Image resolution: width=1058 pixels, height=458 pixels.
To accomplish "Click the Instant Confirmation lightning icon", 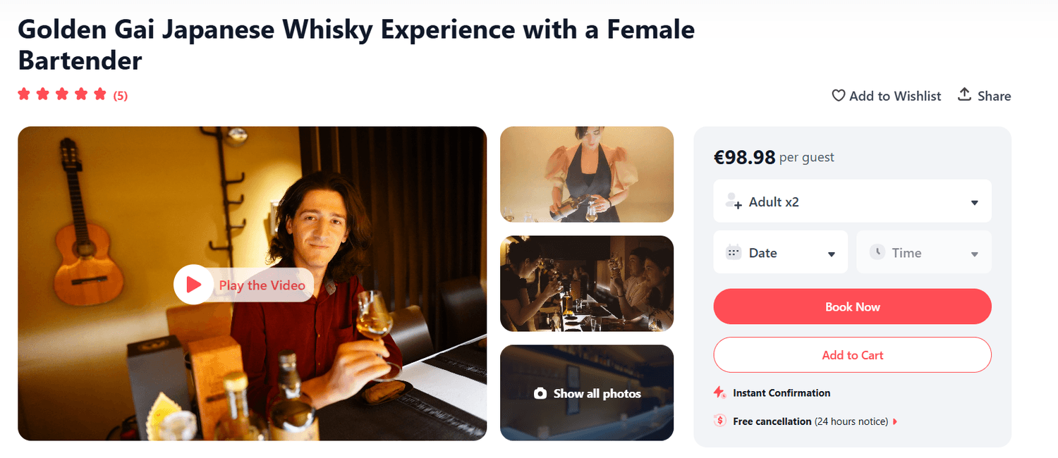I will point(719,392).
